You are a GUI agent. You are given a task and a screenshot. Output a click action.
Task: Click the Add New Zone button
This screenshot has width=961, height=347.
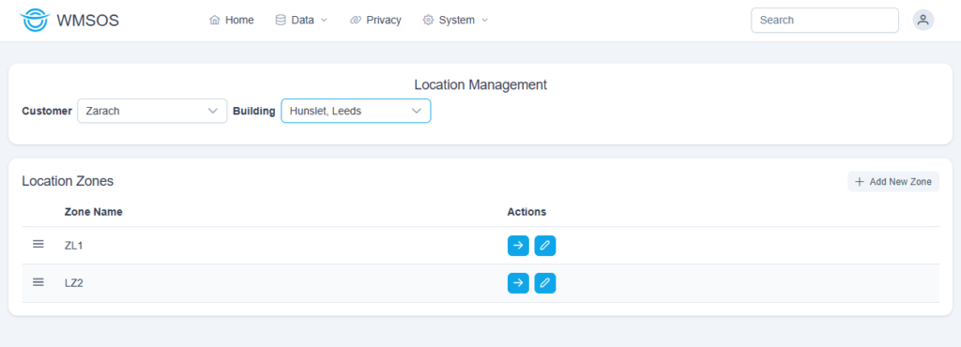[x=893, y=182]
